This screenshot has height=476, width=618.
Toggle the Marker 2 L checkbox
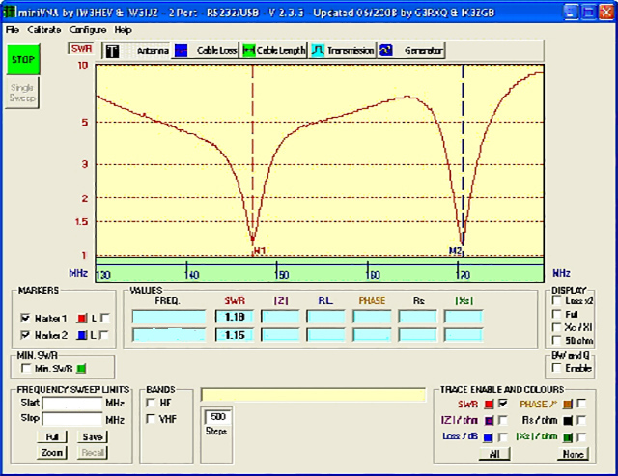(105, 335)
